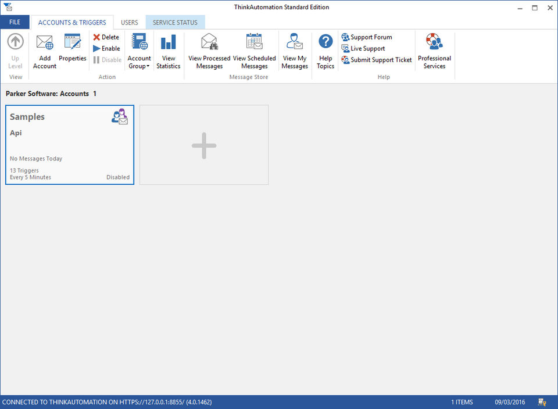The image size is (558, 409).
Task: Minimize the ThinkAutomation window
Action: coord(520,8)
